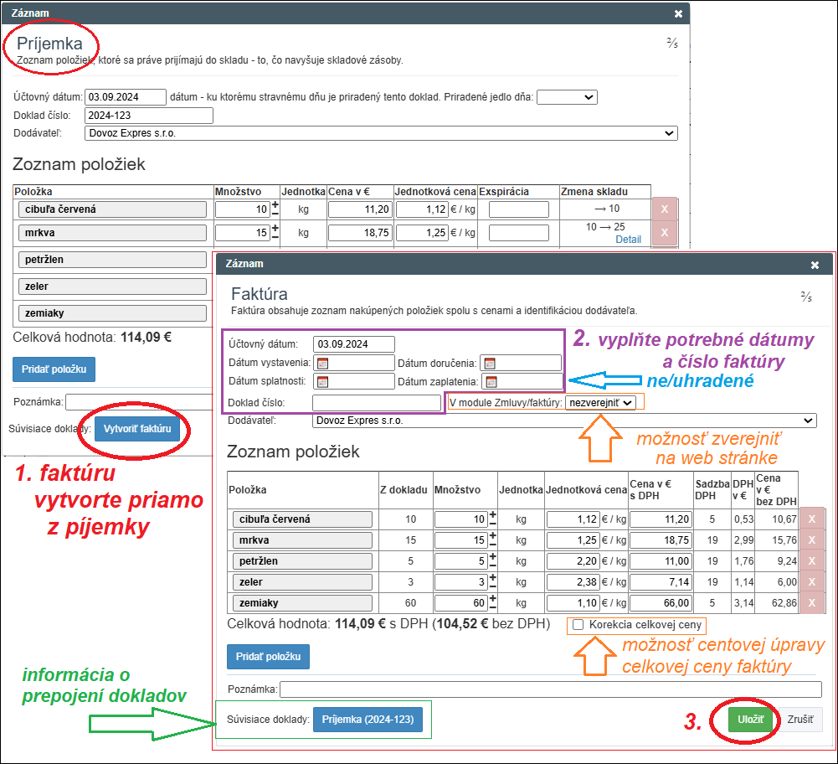Select cibuľa červená item in Faktúra
The height and width of the screenshot is (764, 838).
tap(302, 519)
